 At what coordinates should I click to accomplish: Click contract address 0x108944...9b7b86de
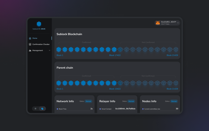coord(125,109)
